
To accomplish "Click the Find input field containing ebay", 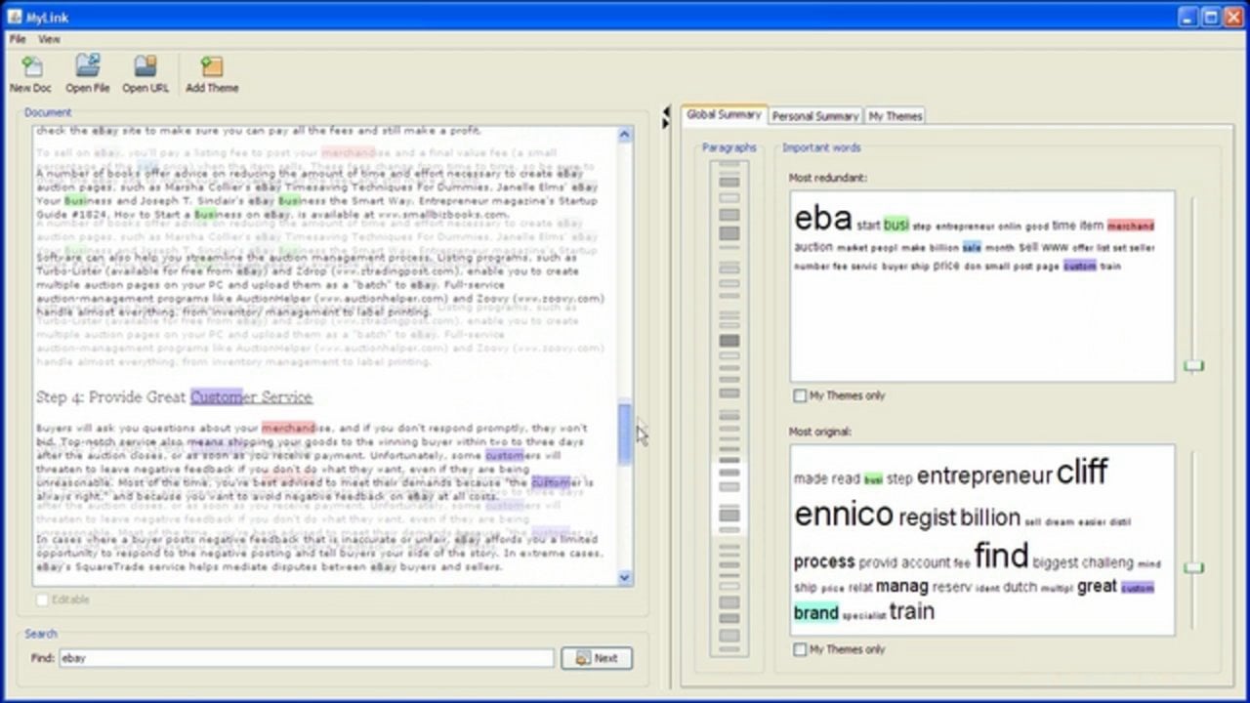I will (306, 658).
